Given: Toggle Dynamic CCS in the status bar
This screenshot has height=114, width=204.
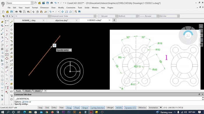Looking at the screenshot, I should coord(130,108).
